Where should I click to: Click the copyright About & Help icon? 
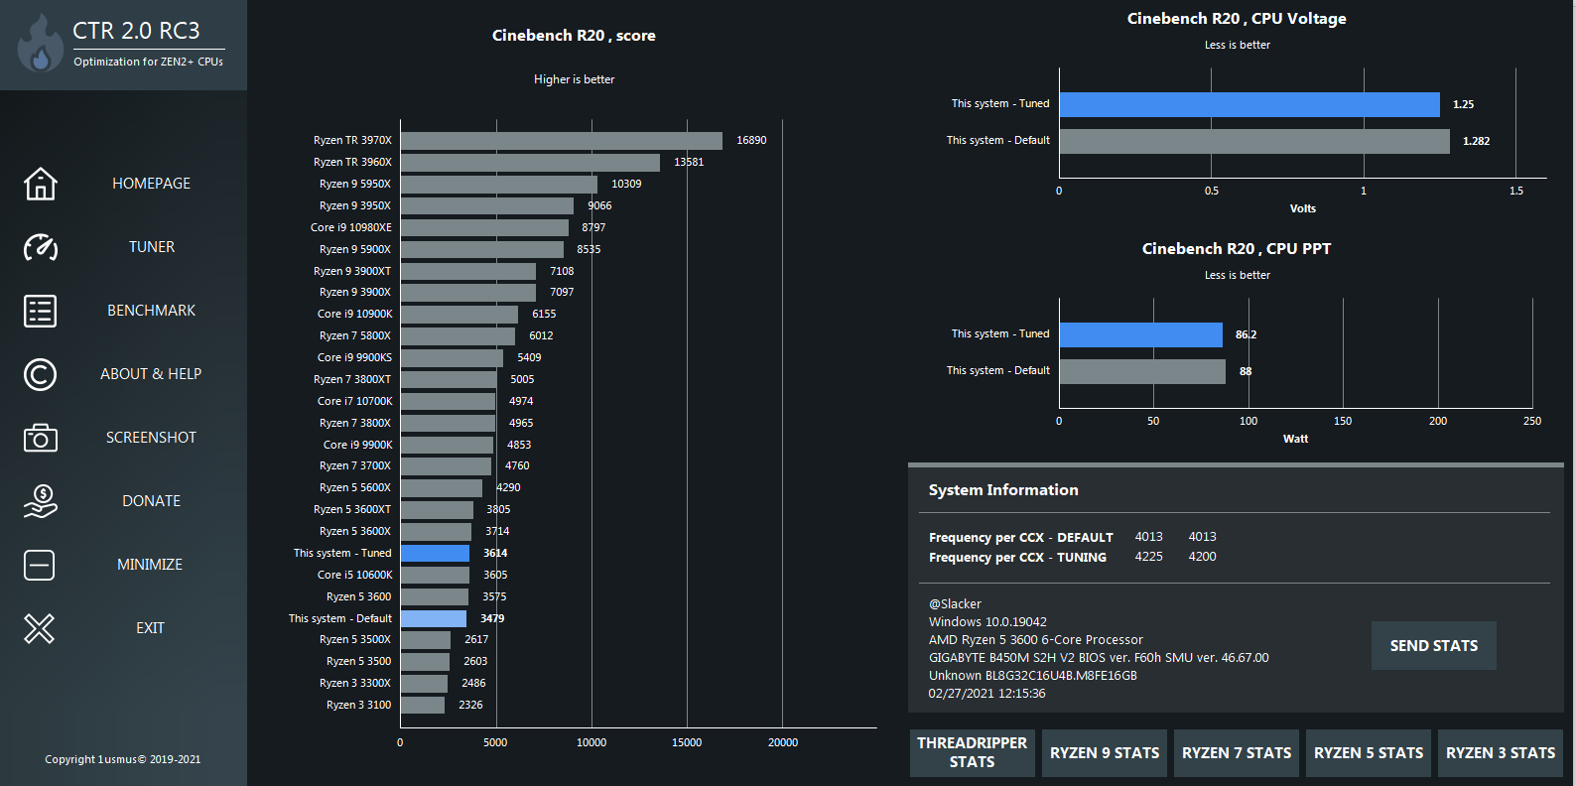[x=40, y=374]
